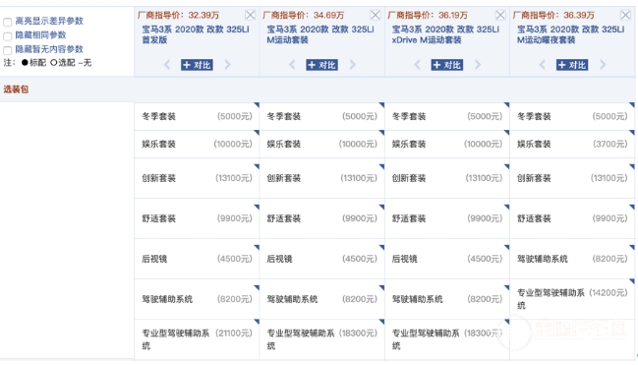
Task: Expand corner triangle of 首发版 冬季套装
Action: coord(257,105)
